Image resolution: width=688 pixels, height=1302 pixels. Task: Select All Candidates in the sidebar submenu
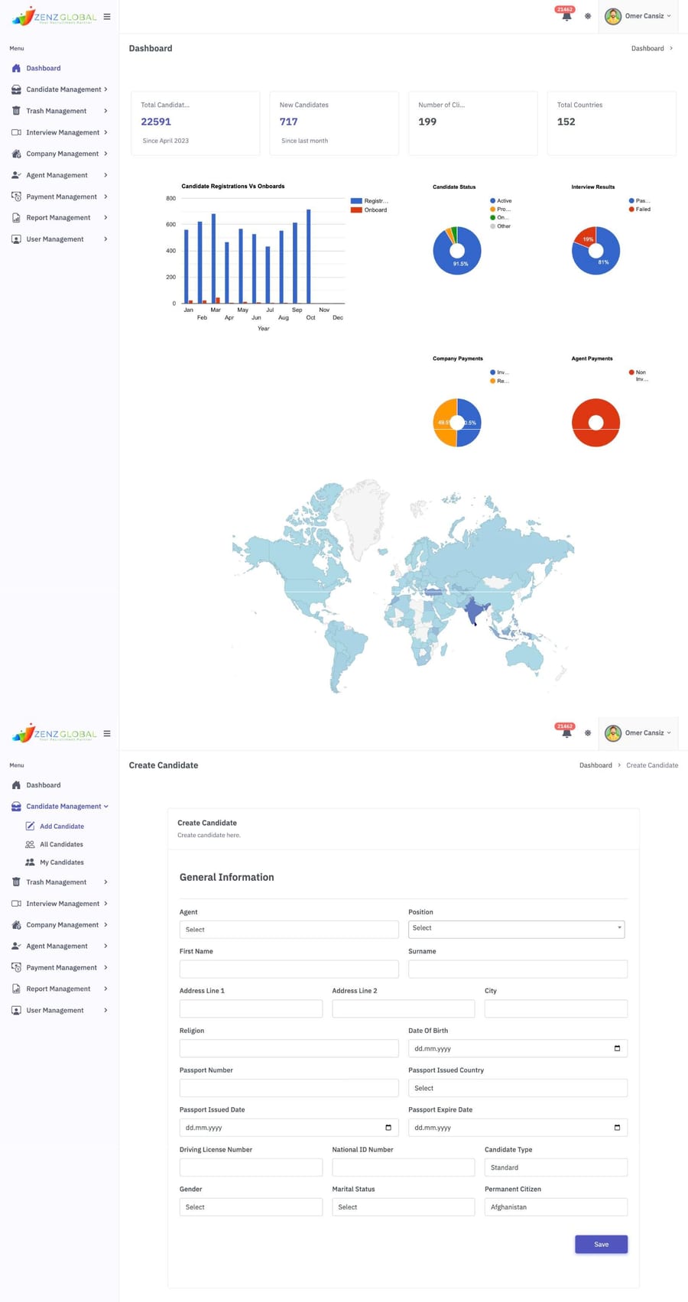[x=61, y=845]
